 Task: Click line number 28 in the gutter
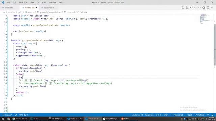point(5,77)
